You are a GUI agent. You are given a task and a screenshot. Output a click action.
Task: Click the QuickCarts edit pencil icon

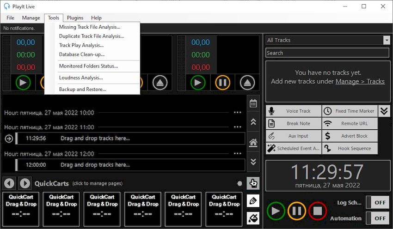[253, 201]
